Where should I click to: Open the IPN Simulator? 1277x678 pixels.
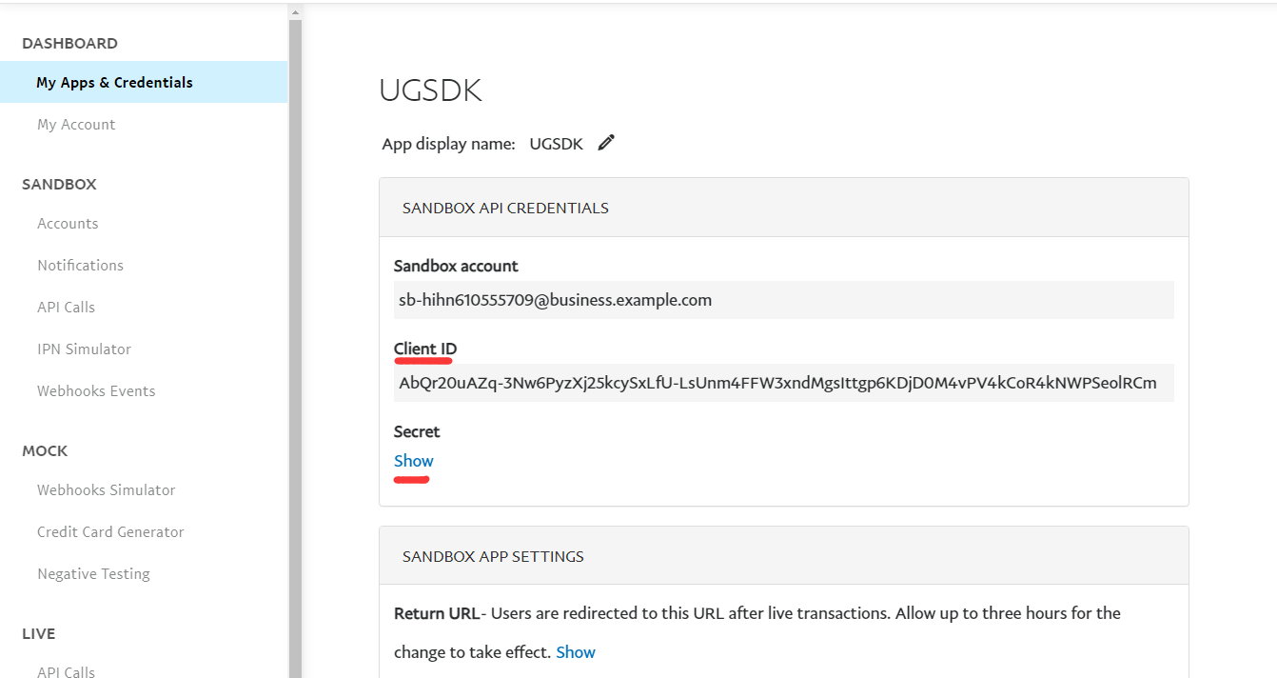(84, 349)
